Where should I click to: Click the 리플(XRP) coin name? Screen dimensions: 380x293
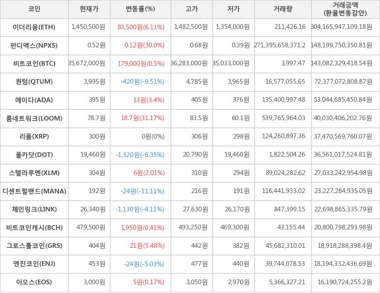click(x=34, y=136)
